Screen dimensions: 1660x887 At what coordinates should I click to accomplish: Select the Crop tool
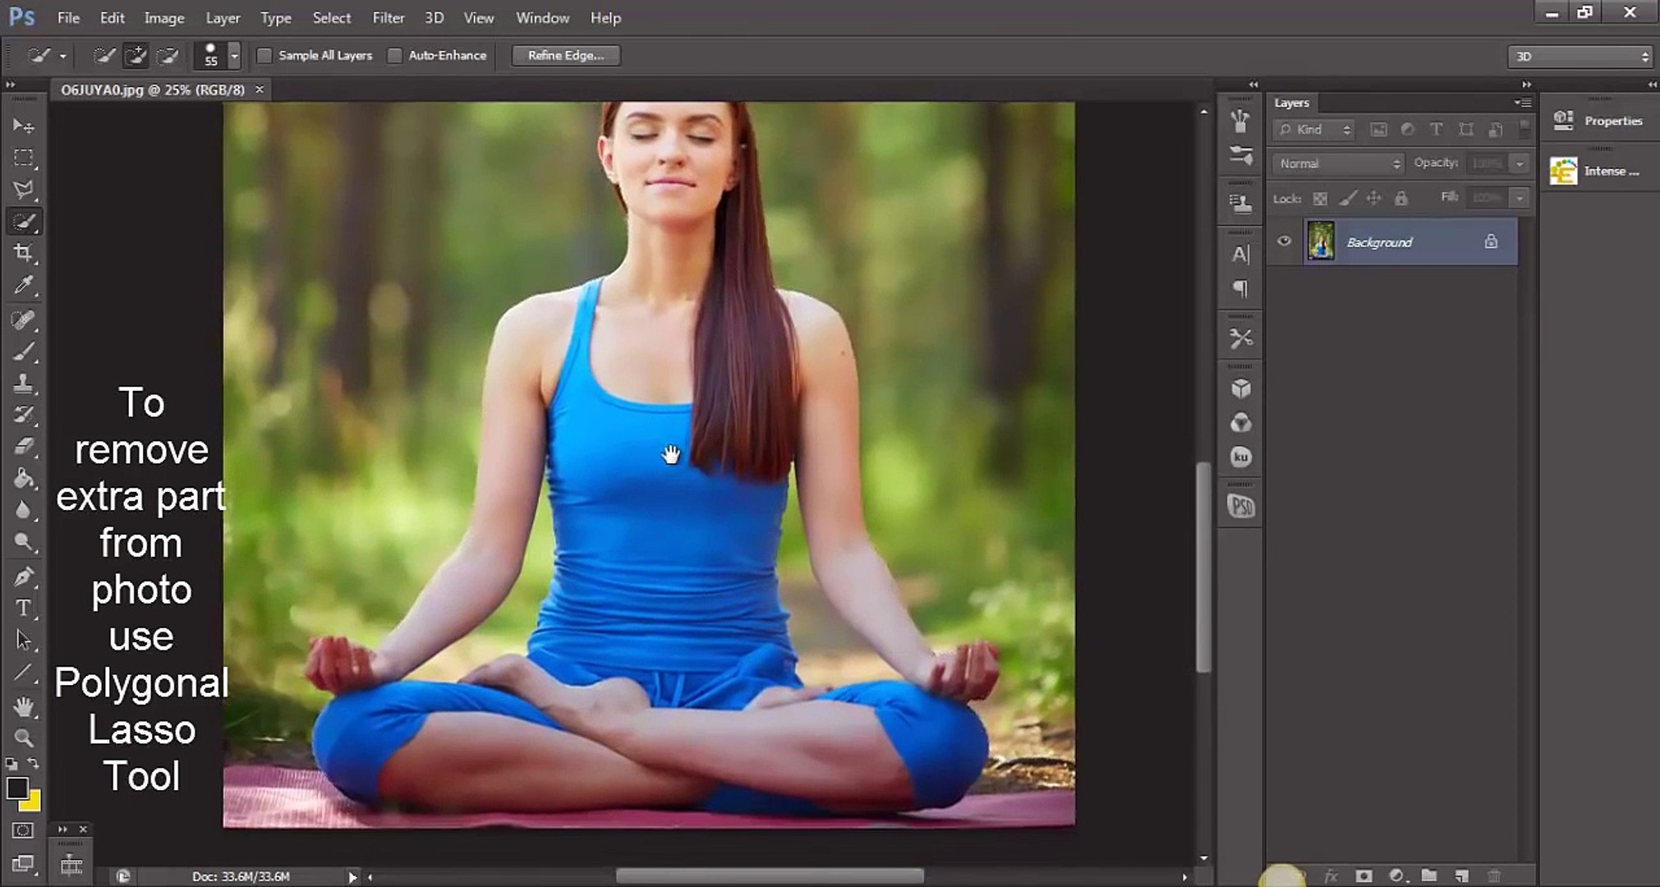pos(24,253)
